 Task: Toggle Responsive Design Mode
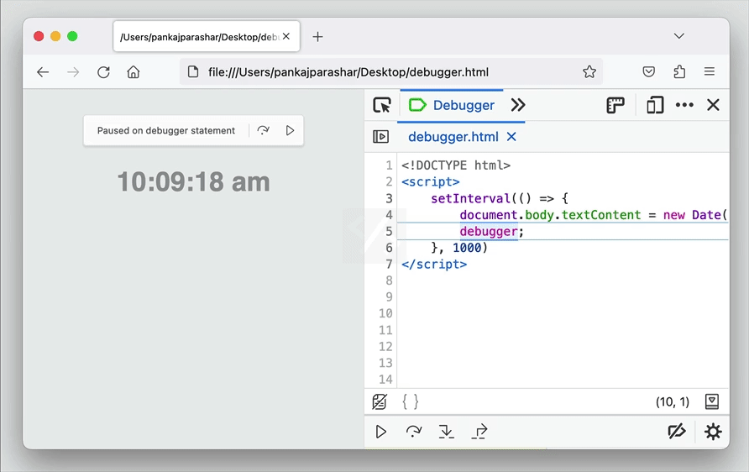[x=655, y=105]
